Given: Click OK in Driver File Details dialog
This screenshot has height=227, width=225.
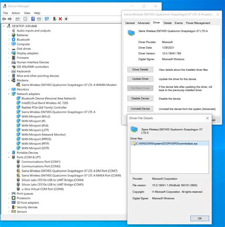Looking at the screenshot, I should click(x=200, y=218).
